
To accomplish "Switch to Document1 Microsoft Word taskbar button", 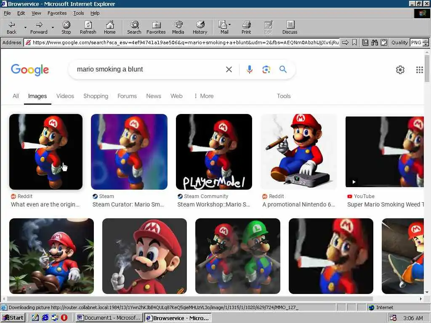I will coord(109,318).
